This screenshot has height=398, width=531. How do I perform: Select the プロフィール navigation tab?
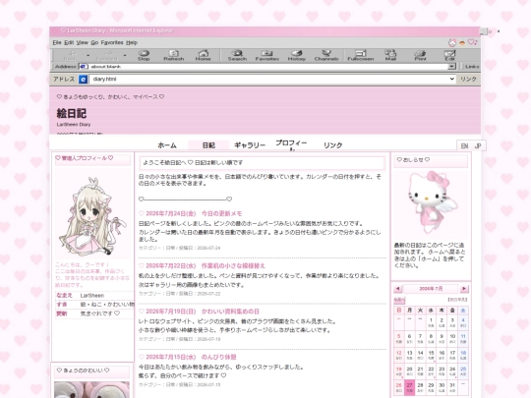click(291, 144)
